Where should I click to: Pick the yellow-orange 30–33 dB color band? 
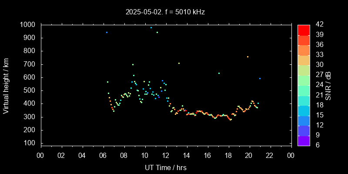tap(304, 60)
